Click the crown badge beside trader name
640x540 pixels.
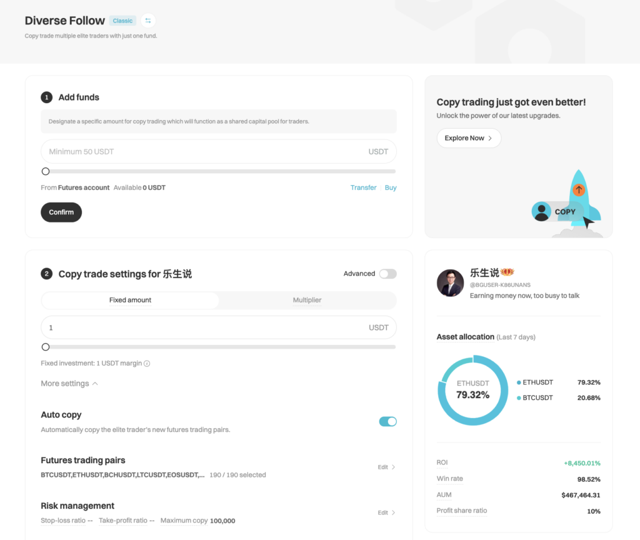point(507,273)
